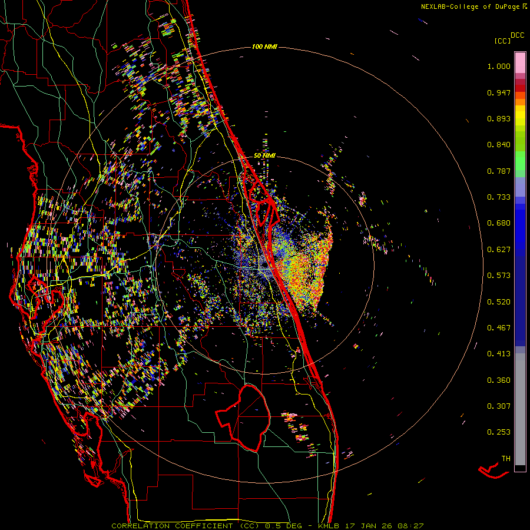Viewport: 530px width, 530px height.
Task: Click the 0.680 color scale value
Action: click(499, 223)
